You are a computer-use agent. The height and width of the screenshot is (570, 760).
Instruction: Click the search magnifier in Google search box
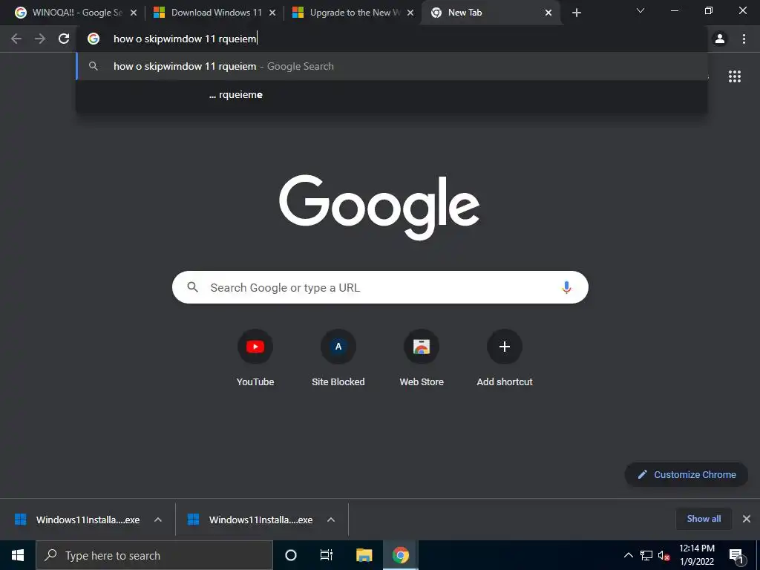192,287
